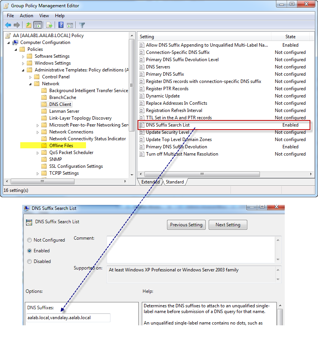Expand the Windows Settings node
Viewport: 318px width, 349px height.
[23, 63]
